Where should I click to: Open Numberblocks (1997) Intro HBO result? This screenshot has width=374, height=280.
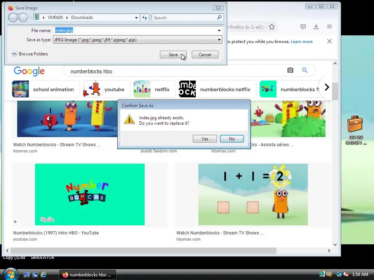[56, 233]
